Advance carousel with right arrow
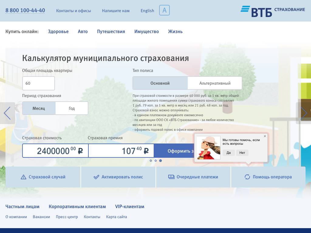This screenshot has width=311, height=233. [x=303, y=113]
